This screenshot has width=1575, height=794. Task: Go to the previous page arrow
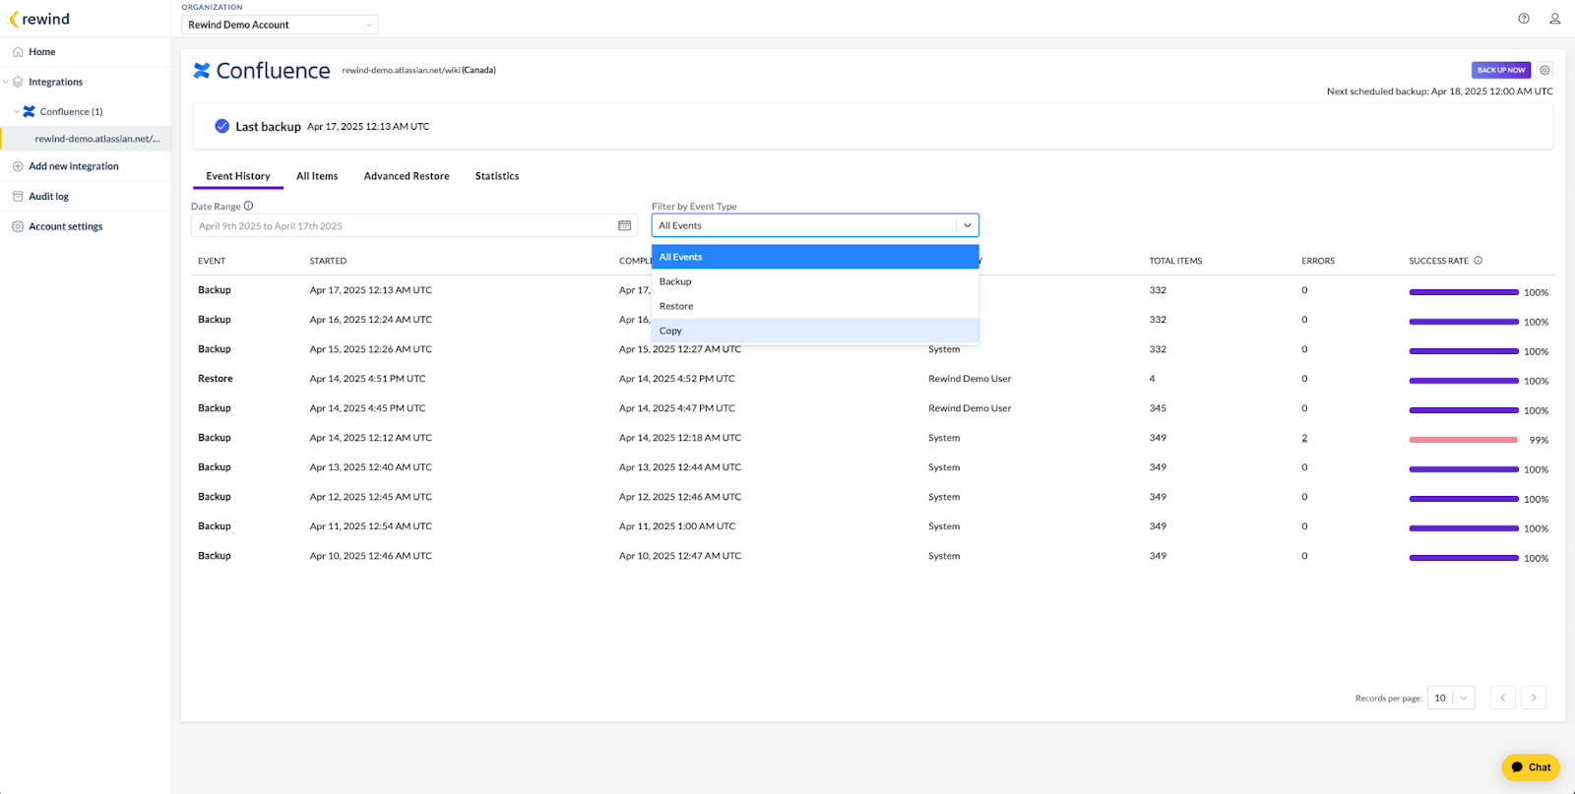coord(1502,698)
